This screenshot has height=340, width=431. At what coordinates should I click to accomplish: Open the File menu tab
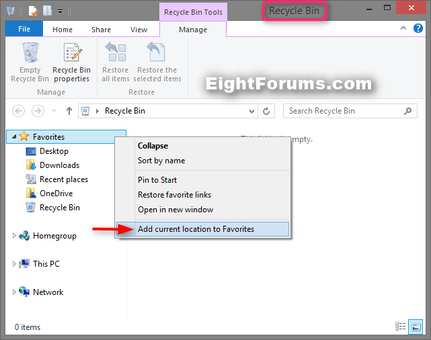point(24,30)
